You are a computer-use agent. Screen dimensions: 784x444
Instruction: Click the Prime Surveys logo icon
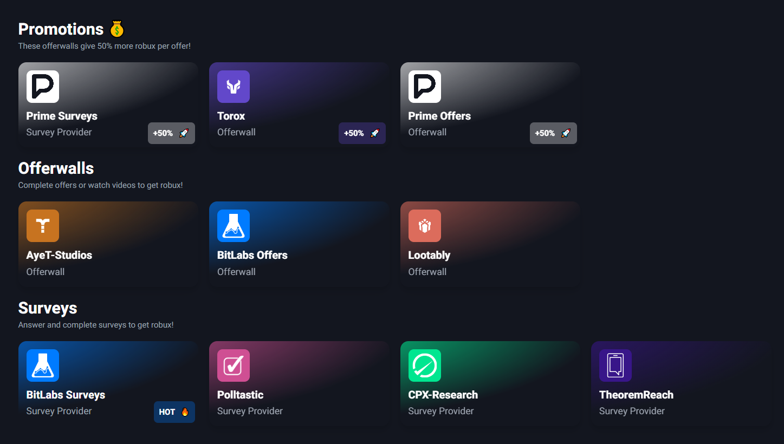pyautogui.click(x=43, y=87)
